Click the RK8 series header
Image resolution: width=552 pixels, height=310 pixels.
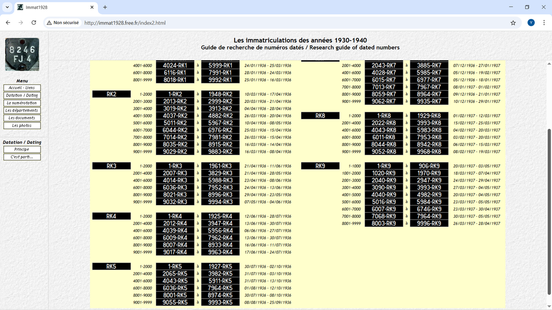320,116
